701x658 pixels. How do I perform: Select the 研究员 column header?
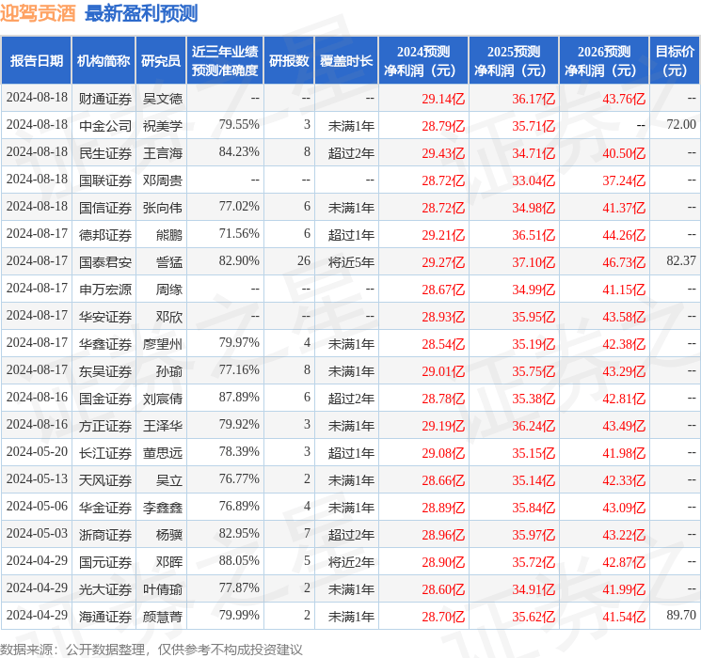tap(161, 61)
